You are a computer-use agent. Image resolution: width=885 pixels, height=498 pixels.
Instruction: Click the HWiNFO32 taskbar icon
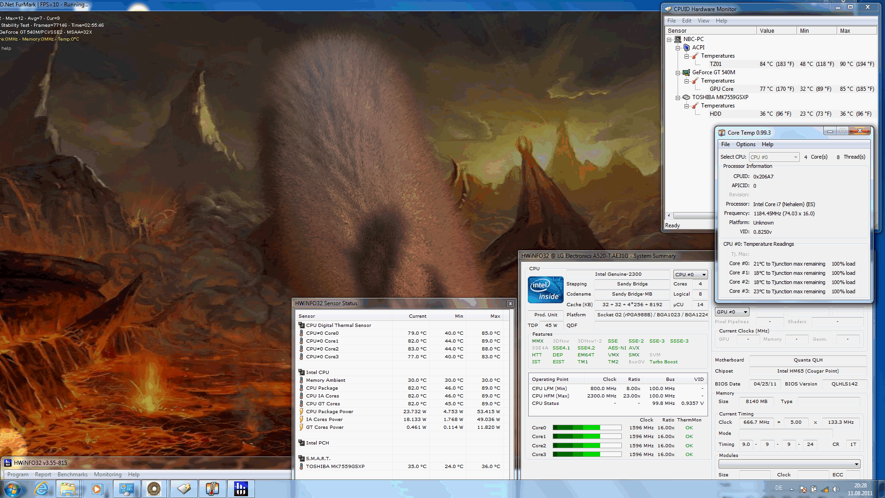point(241,489)
